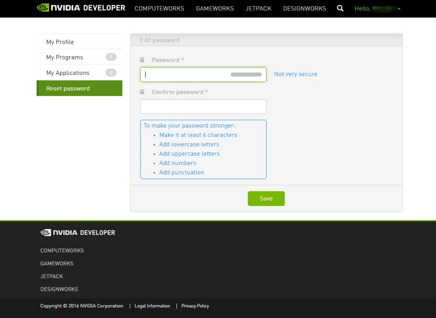
Task: Go to My Applications in sidebar
Action: (x=79, y=72)
